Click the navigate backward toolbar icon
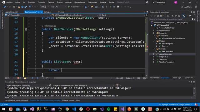 pyautogui.click(x=4, y=7)
